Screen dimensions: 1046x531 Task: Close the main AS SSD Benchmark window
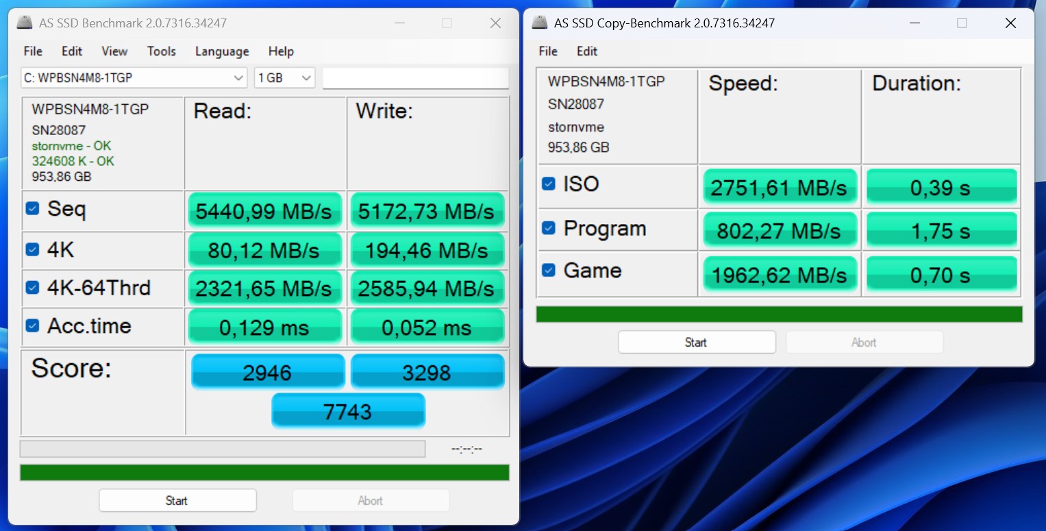coord(495,23)
